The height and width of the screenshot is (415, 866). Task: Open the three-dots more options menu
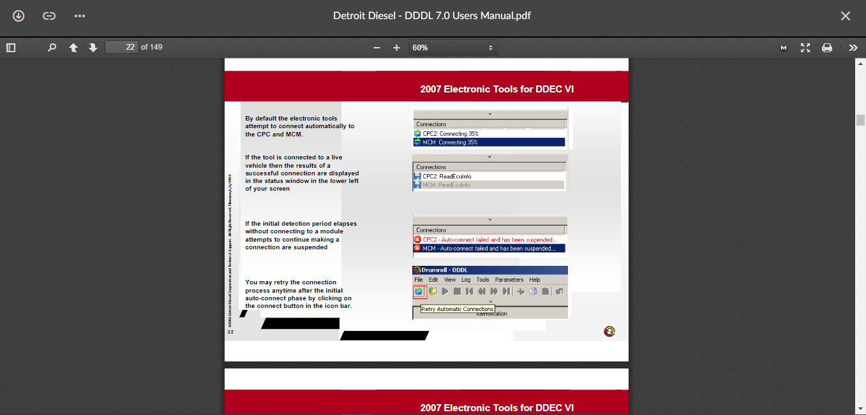coord(80,16)
